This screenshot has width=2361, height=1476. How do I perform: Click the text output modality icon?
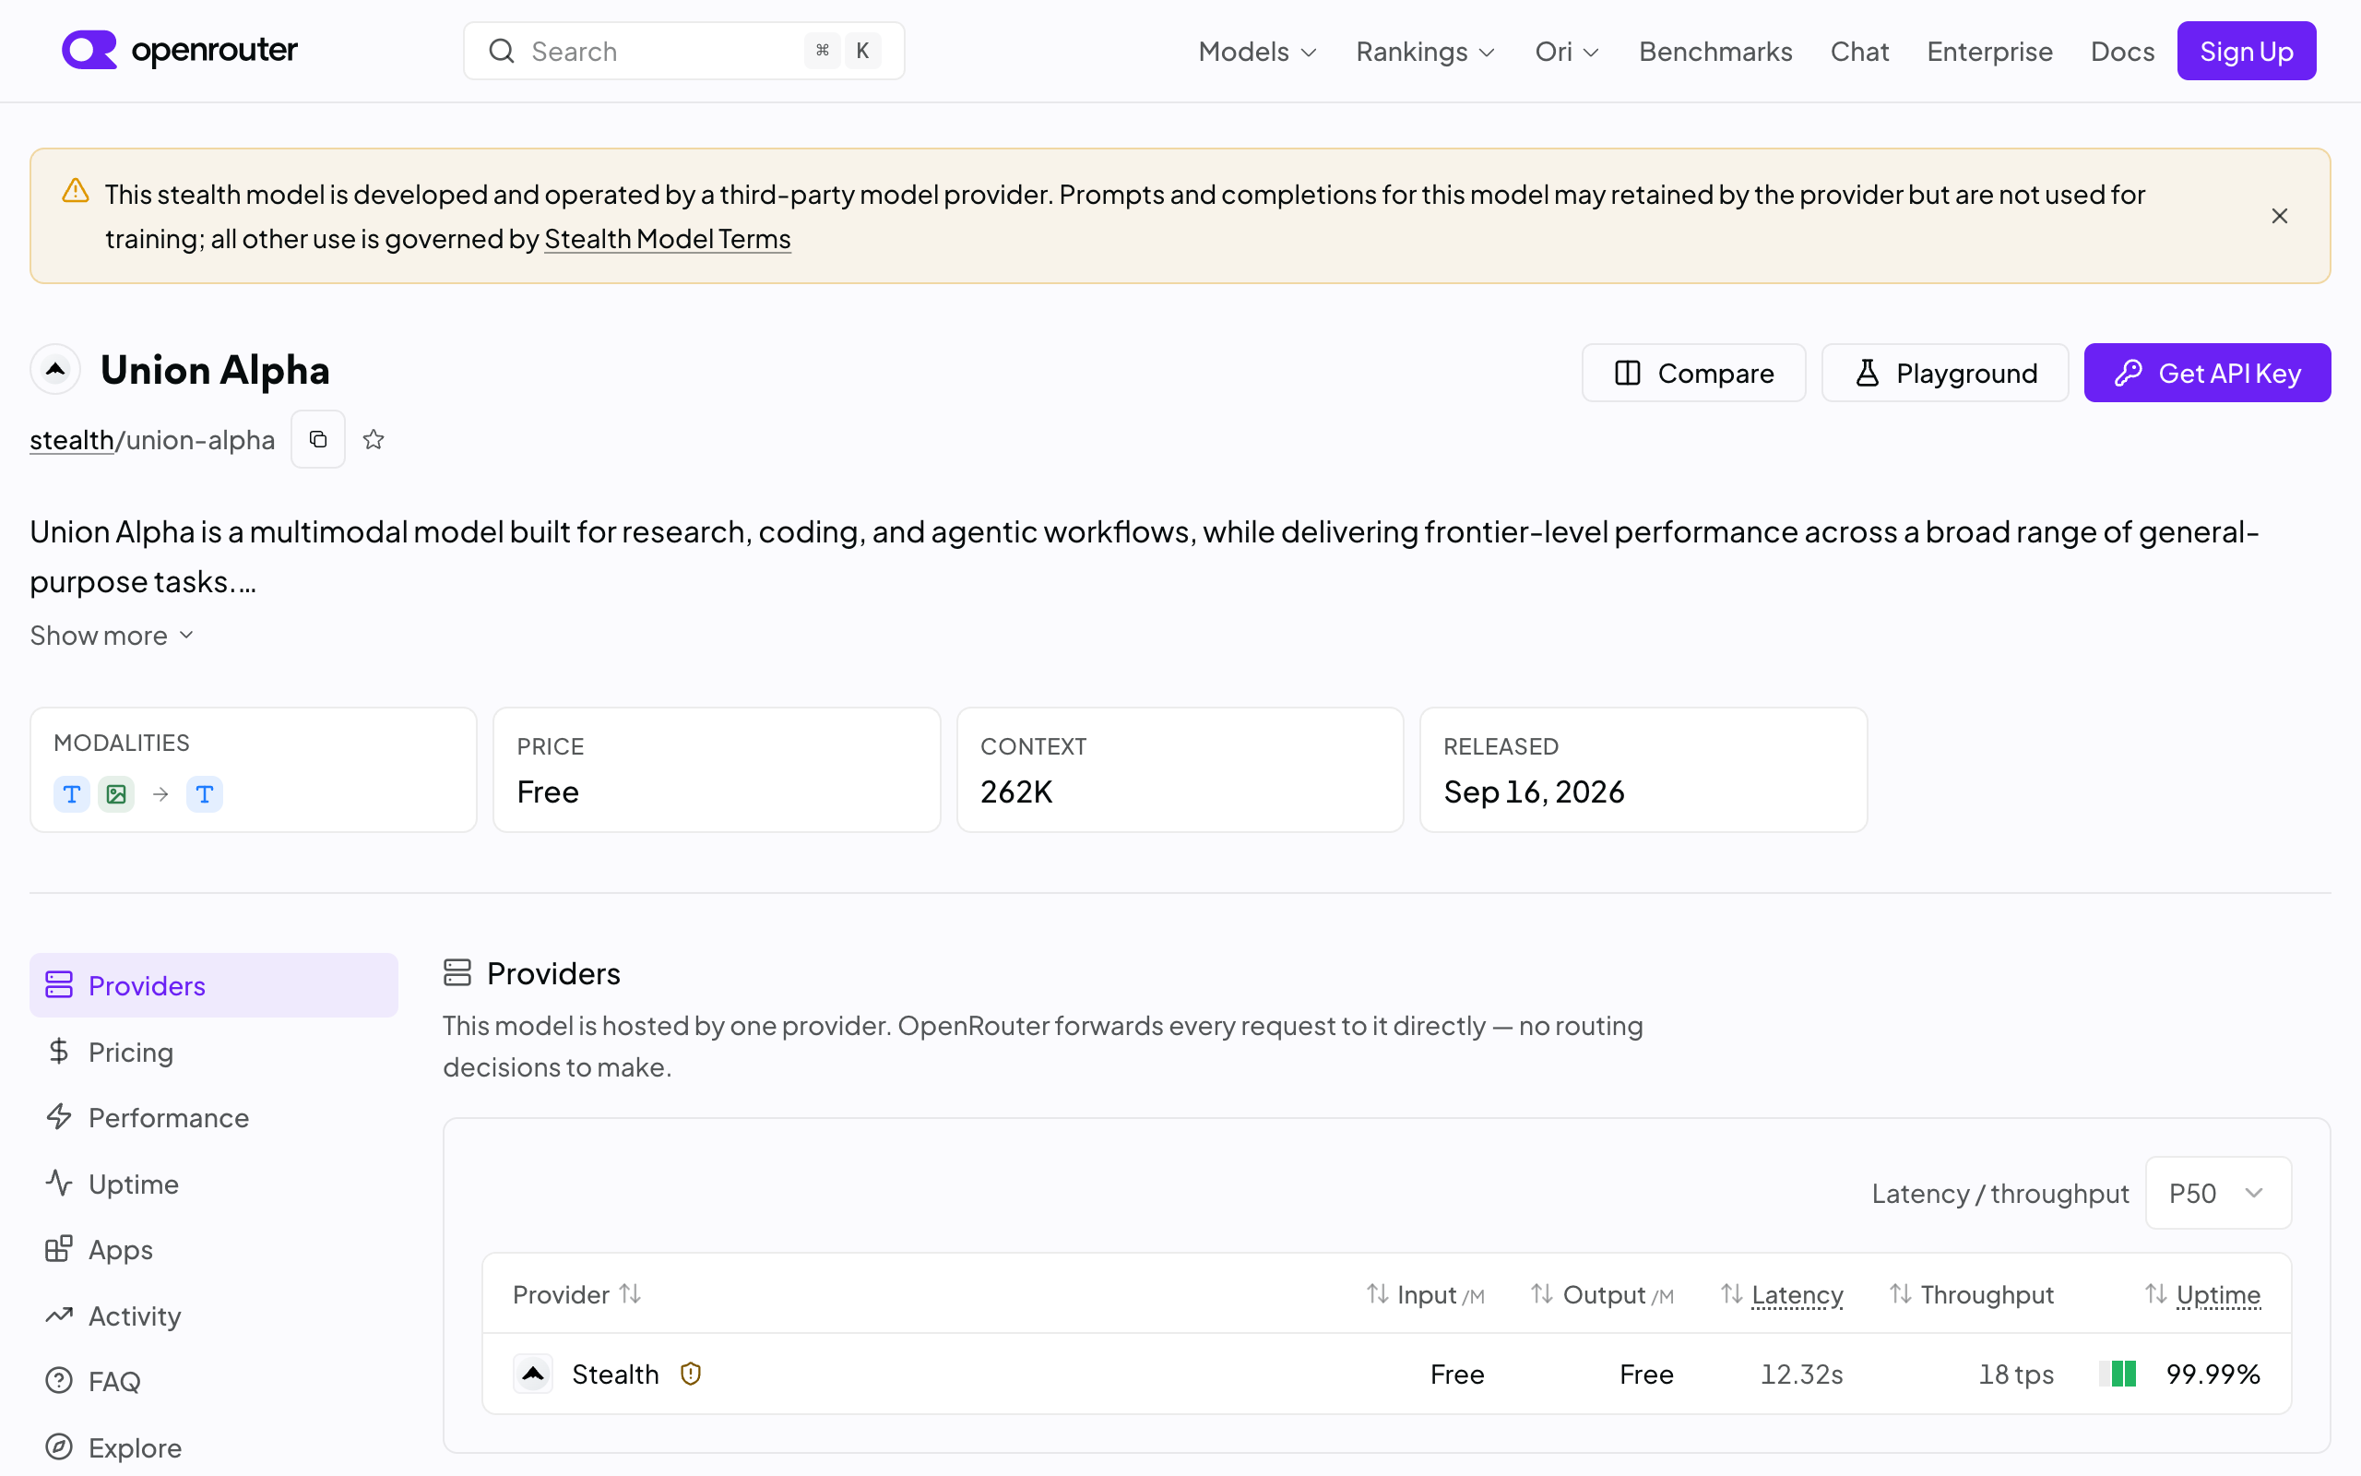point(204,793)
